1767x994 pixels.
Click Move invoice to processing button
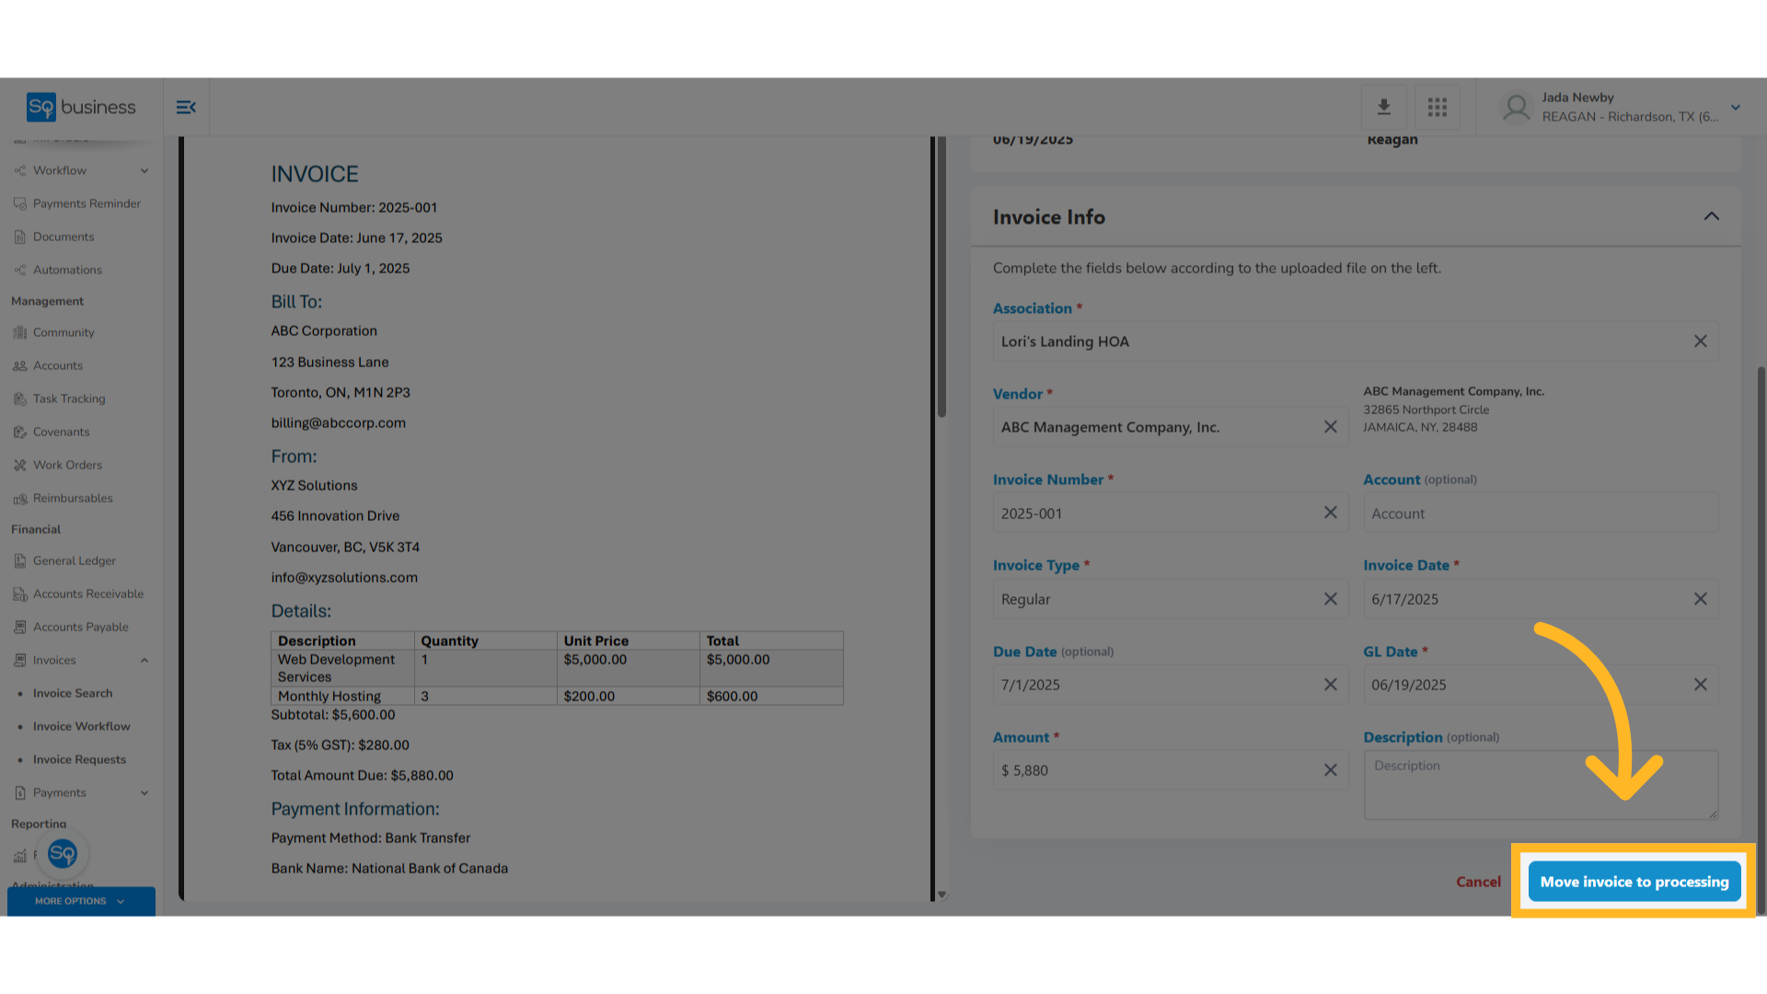click(x=1634, y=882)
